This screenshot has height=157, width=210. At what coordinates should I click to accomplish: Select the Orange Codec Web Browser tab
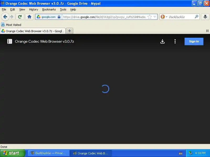point(33,31)
